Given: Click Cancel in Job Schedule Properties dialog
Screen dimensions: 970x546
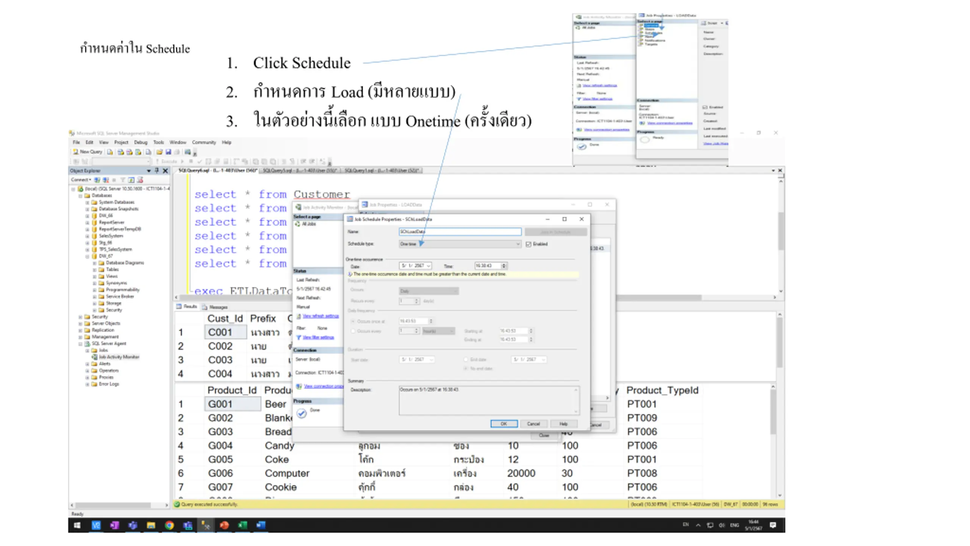Looking at the screenshot, I should click(533, 424).
